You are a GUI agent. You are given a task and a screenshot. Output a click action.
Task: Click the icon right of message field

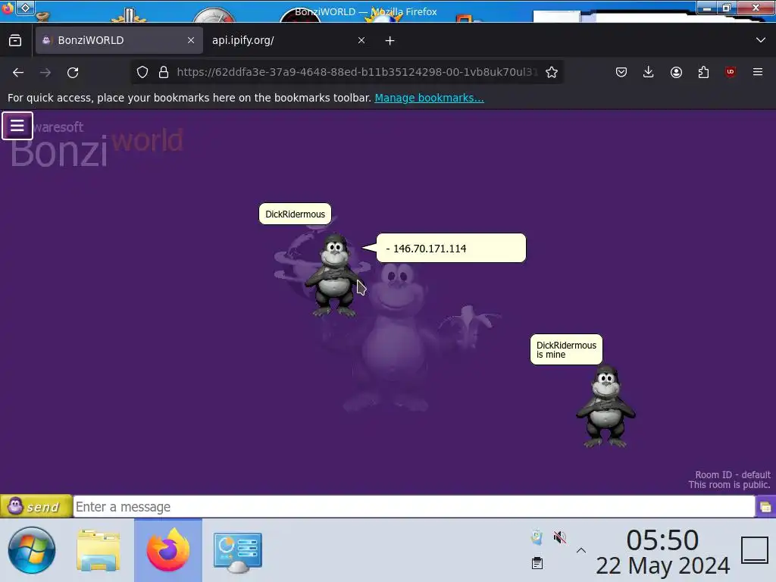[x=765, y=507]
